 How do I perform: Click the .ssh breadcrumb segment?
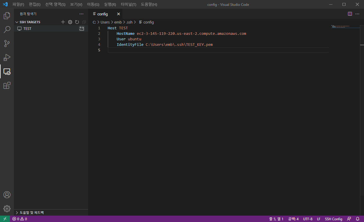[129, 22]
